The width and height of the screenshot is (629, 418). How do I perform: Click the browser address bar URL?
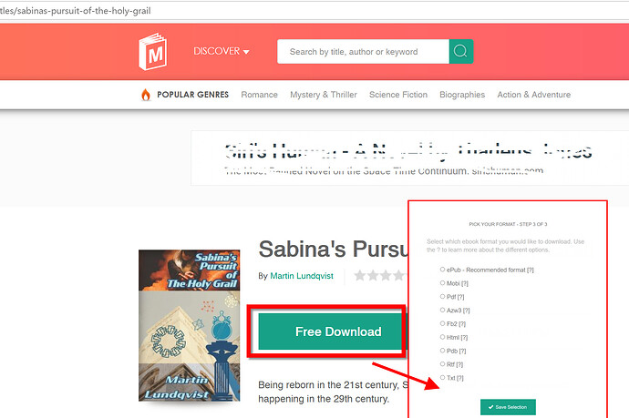pyautogui.click(x=76, y=11)
